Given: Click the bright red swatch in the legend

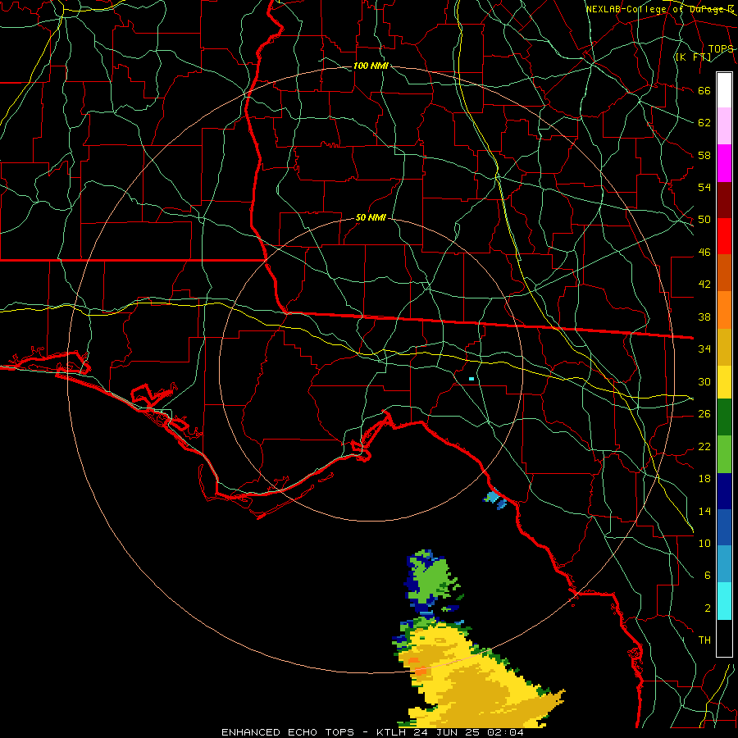Looking at the screenshot, I should (724, 236).
